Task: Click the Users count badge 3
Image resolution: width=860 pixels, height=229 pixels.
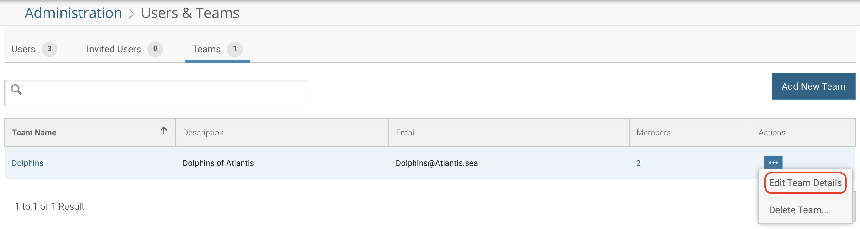Action: click(50, 49)
